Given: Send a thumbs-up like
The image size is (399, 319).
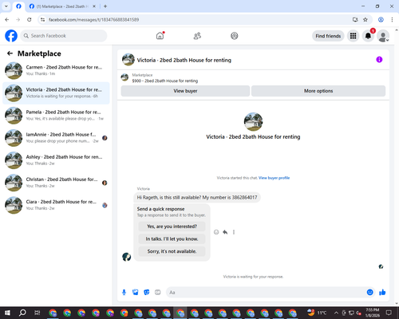Looking at the screenshot, I should (x=382, y=293).
